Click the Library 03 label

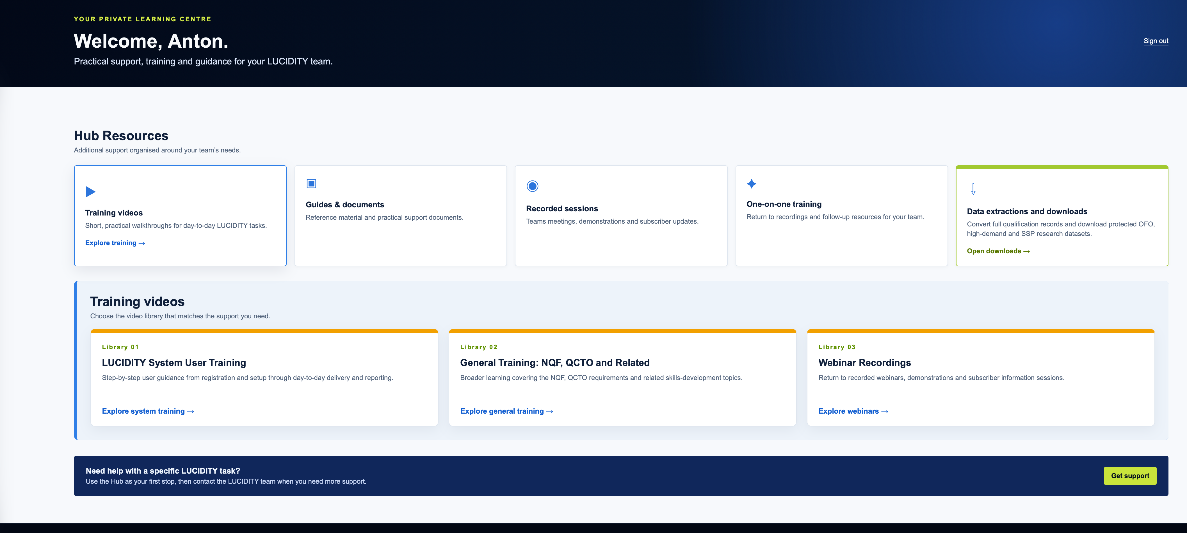(x=837, y=347)
